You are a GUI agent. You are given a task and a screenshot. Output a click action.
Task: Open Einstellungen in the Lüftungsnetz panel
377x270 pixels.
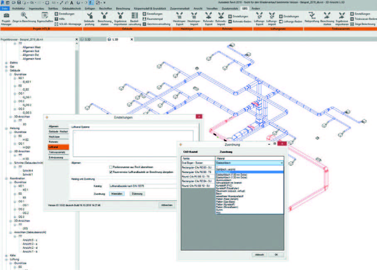click(x=289, y=16)
